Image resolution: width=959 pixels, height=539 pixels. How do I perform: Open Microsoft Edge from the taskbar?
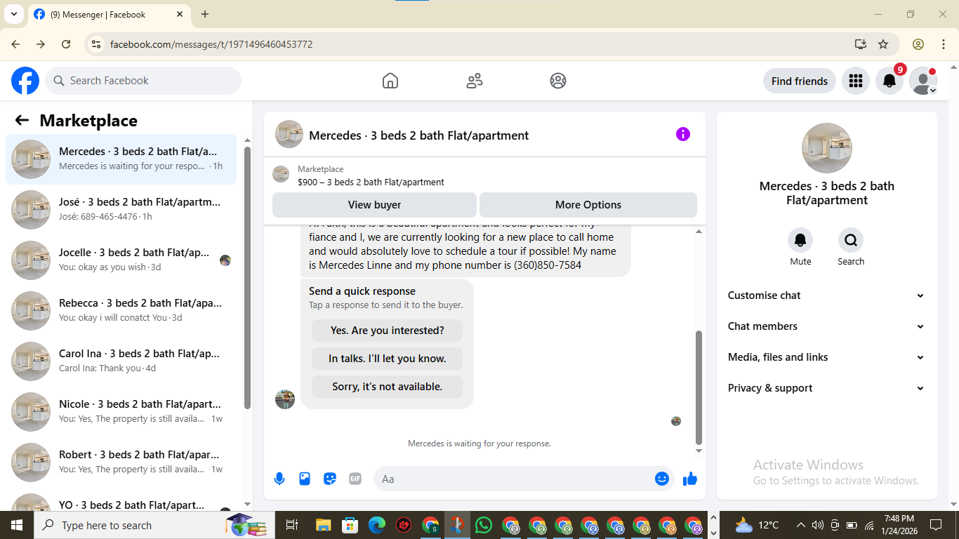pos(377,525)
